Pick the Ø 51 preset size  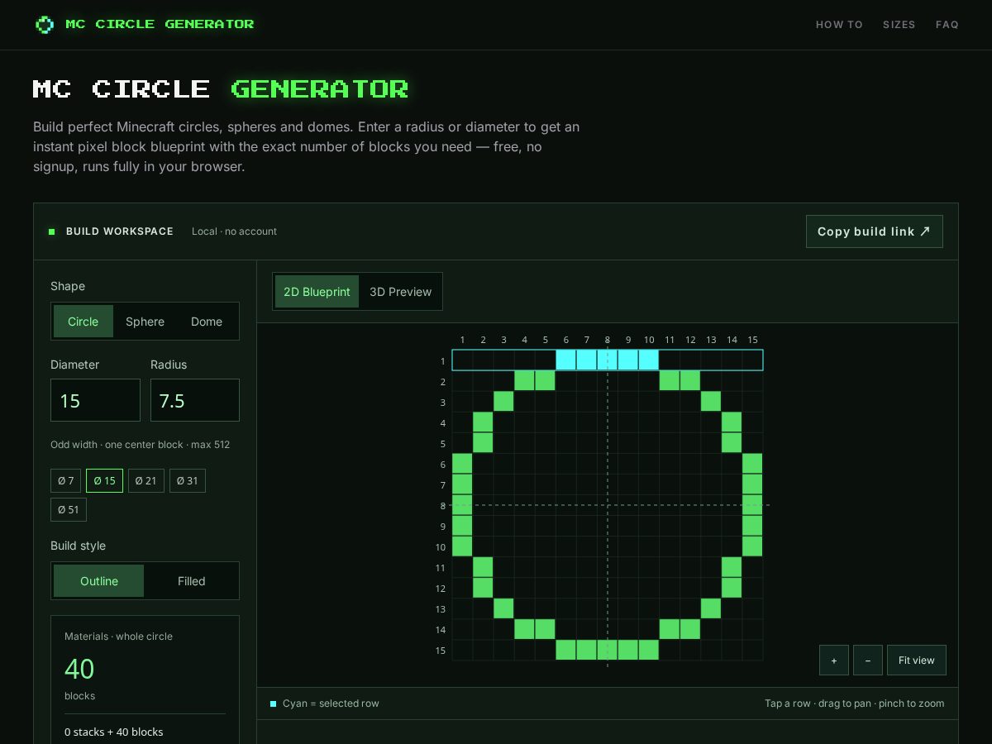click(69, 509)
